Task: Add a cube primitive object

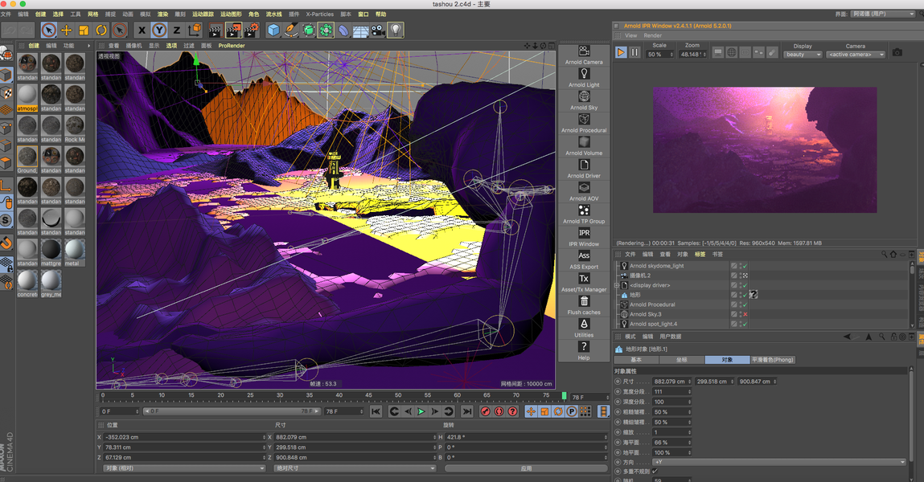Action: pos(273,30)
